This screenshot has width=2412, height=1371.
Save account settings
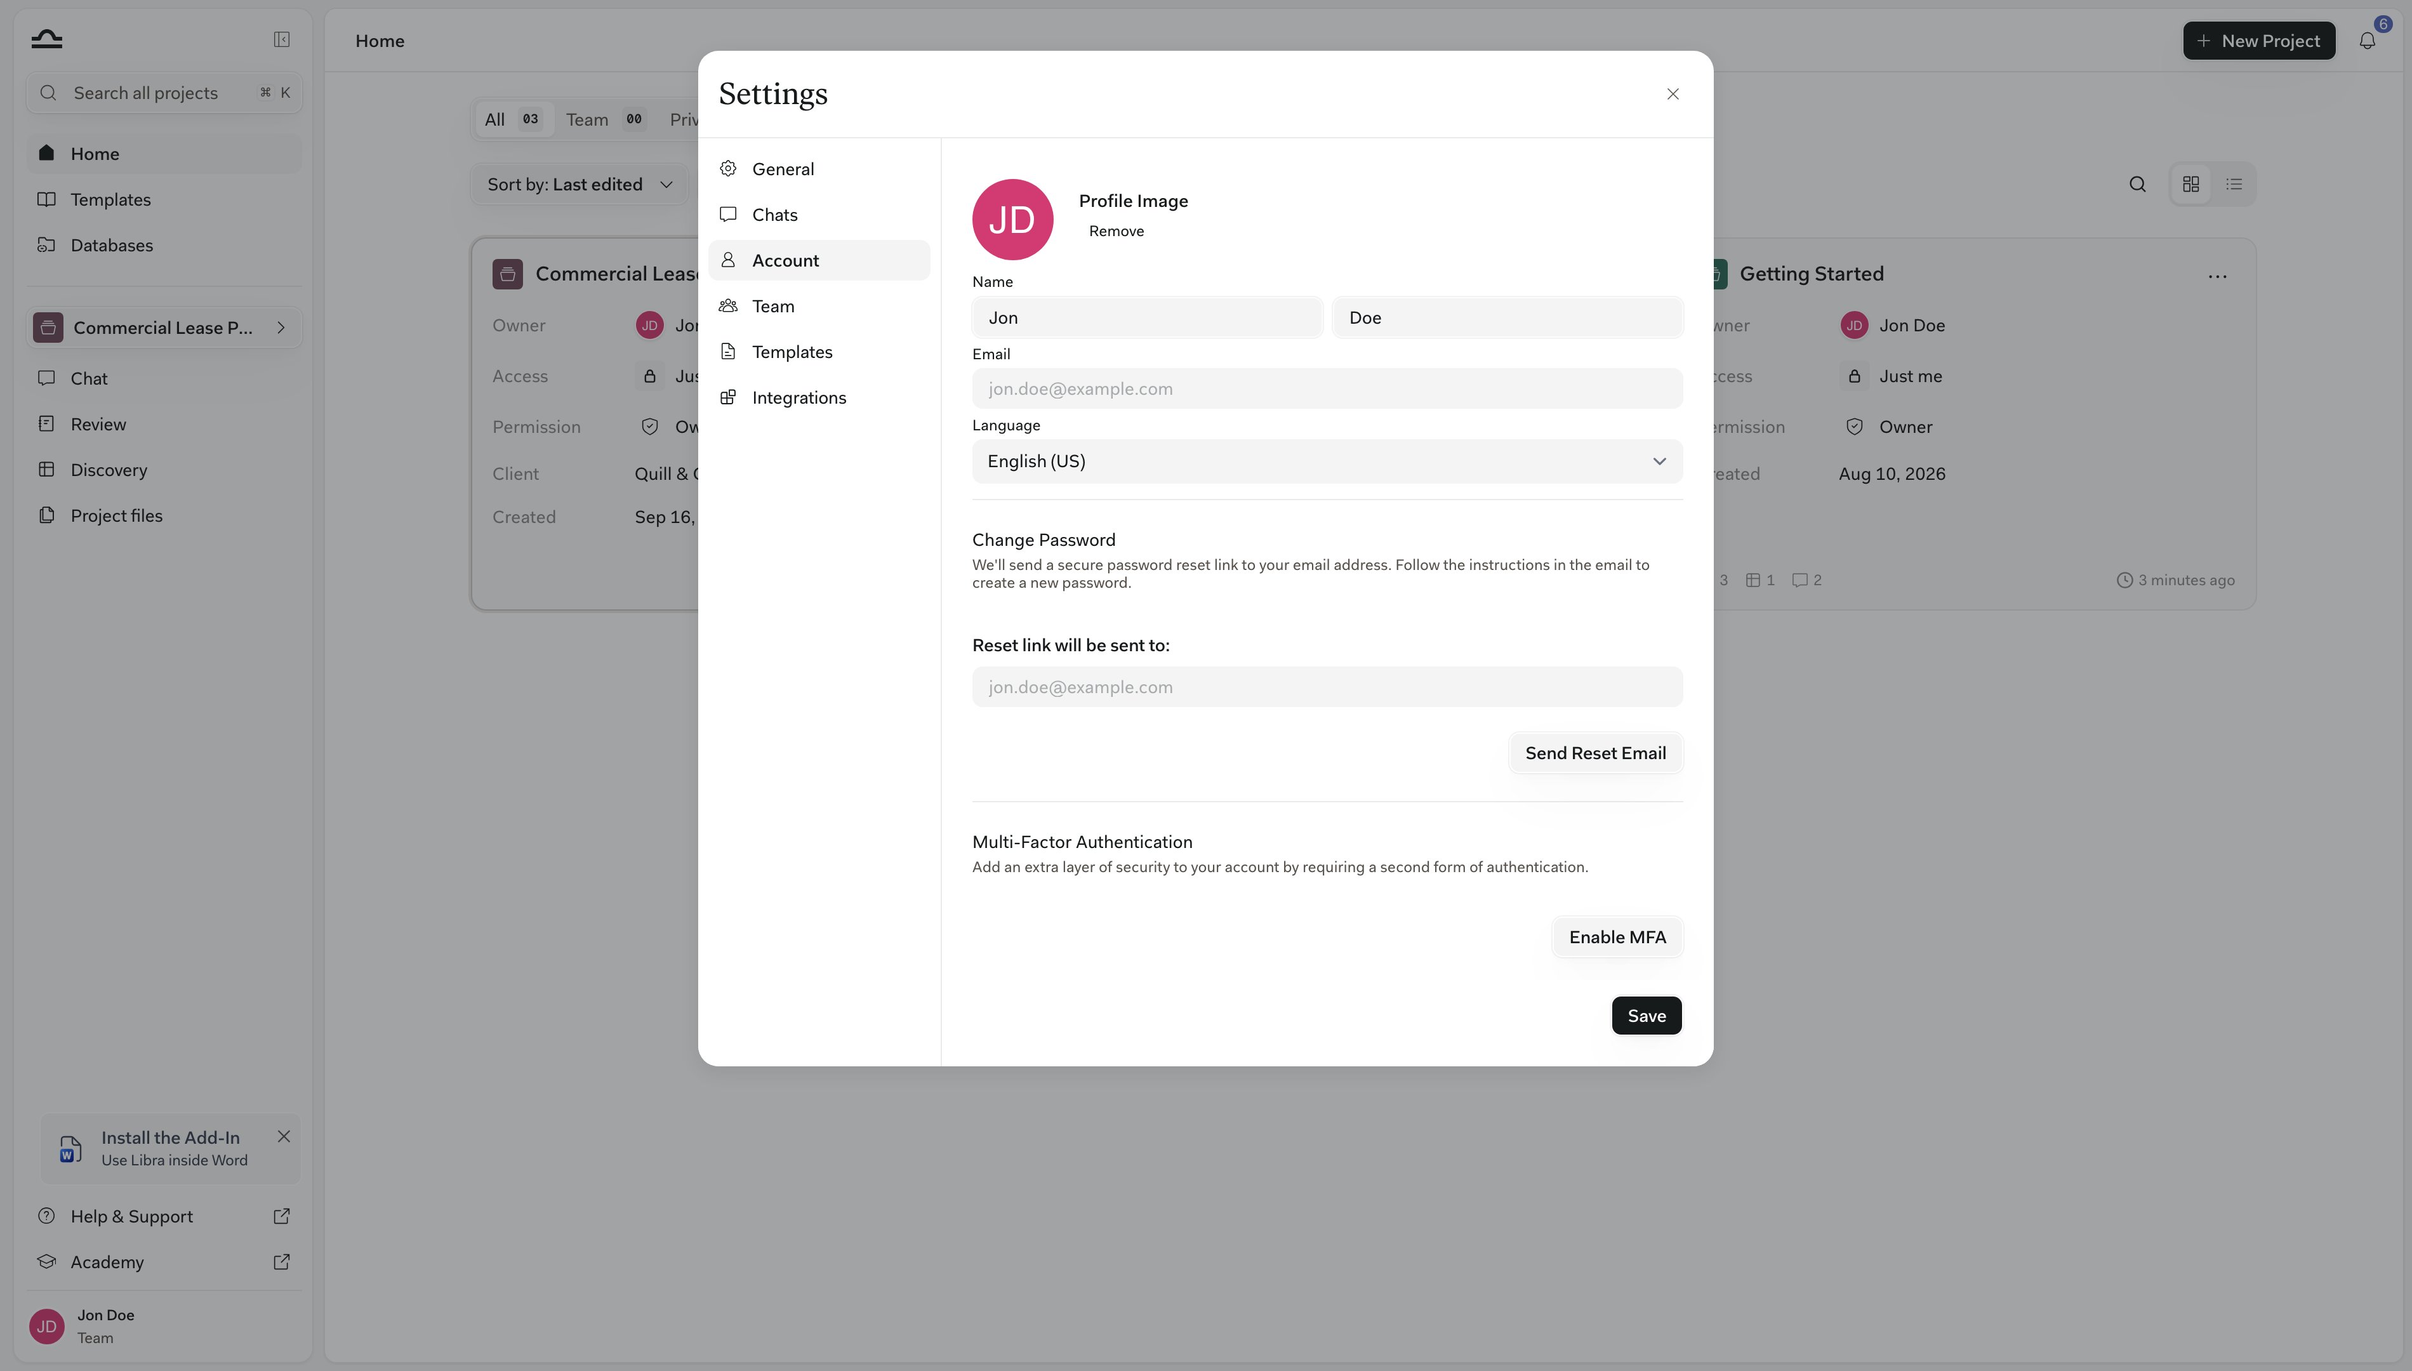click(x=1647, y=1016)
